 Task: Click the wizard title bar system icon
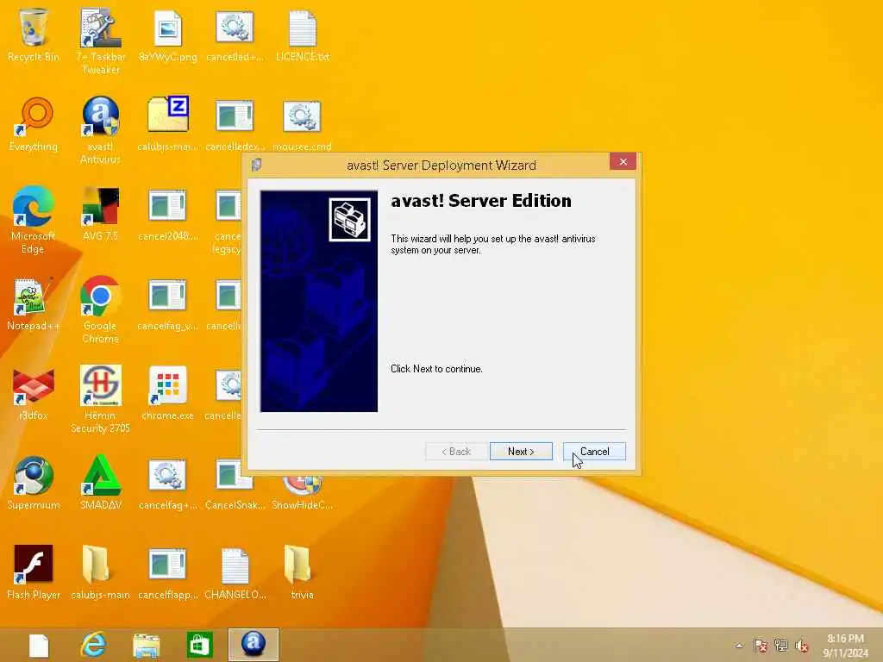pos(257,165)
